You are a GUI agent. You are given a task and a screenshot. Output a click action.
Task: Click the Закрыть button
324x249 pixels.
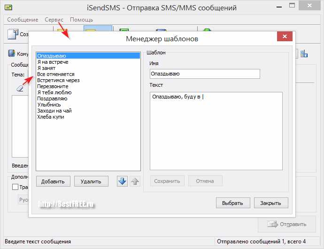pos(271,203)
